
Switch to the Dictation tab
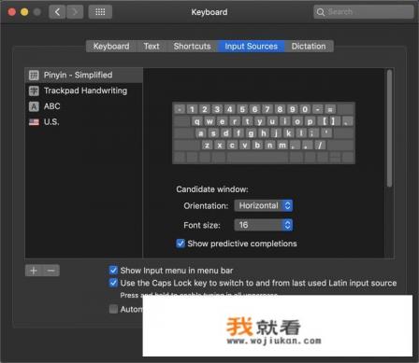pyautogui.click(x=309, y=47)
